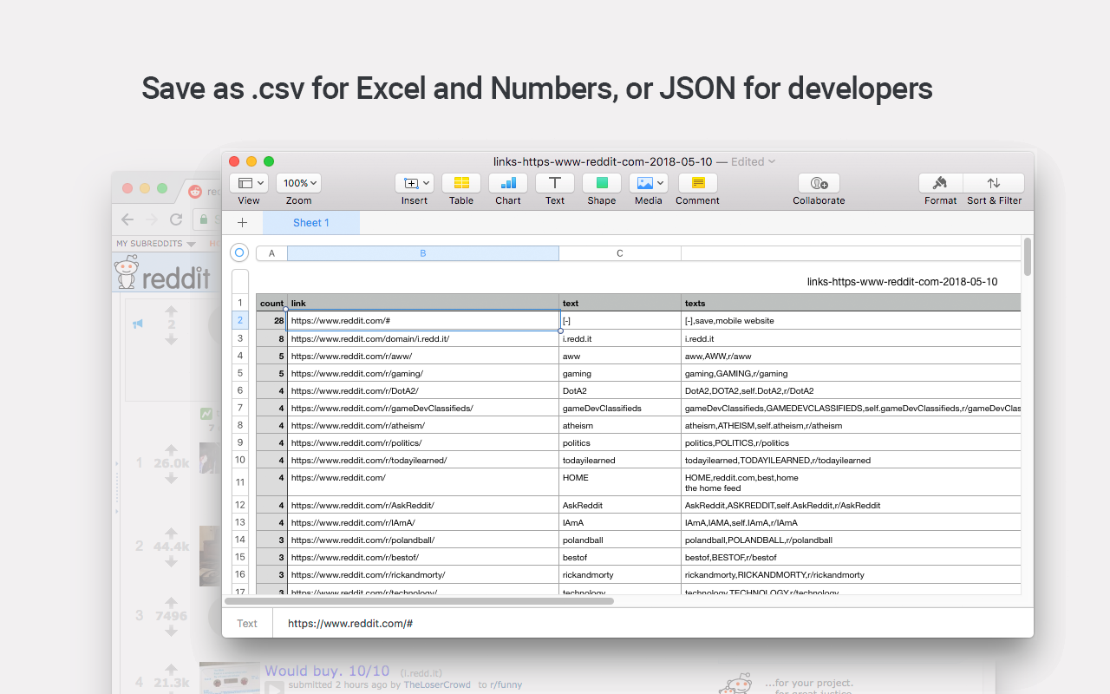Select the HOME cell in text column
The image size is (1110, 694).
[620, 482]
